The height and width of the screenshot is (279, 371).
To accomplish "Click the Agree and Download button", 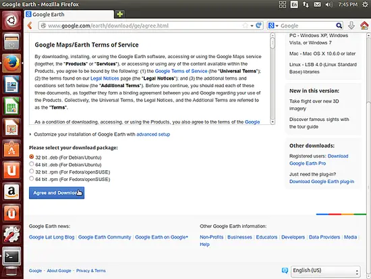I will coord(57,193).
